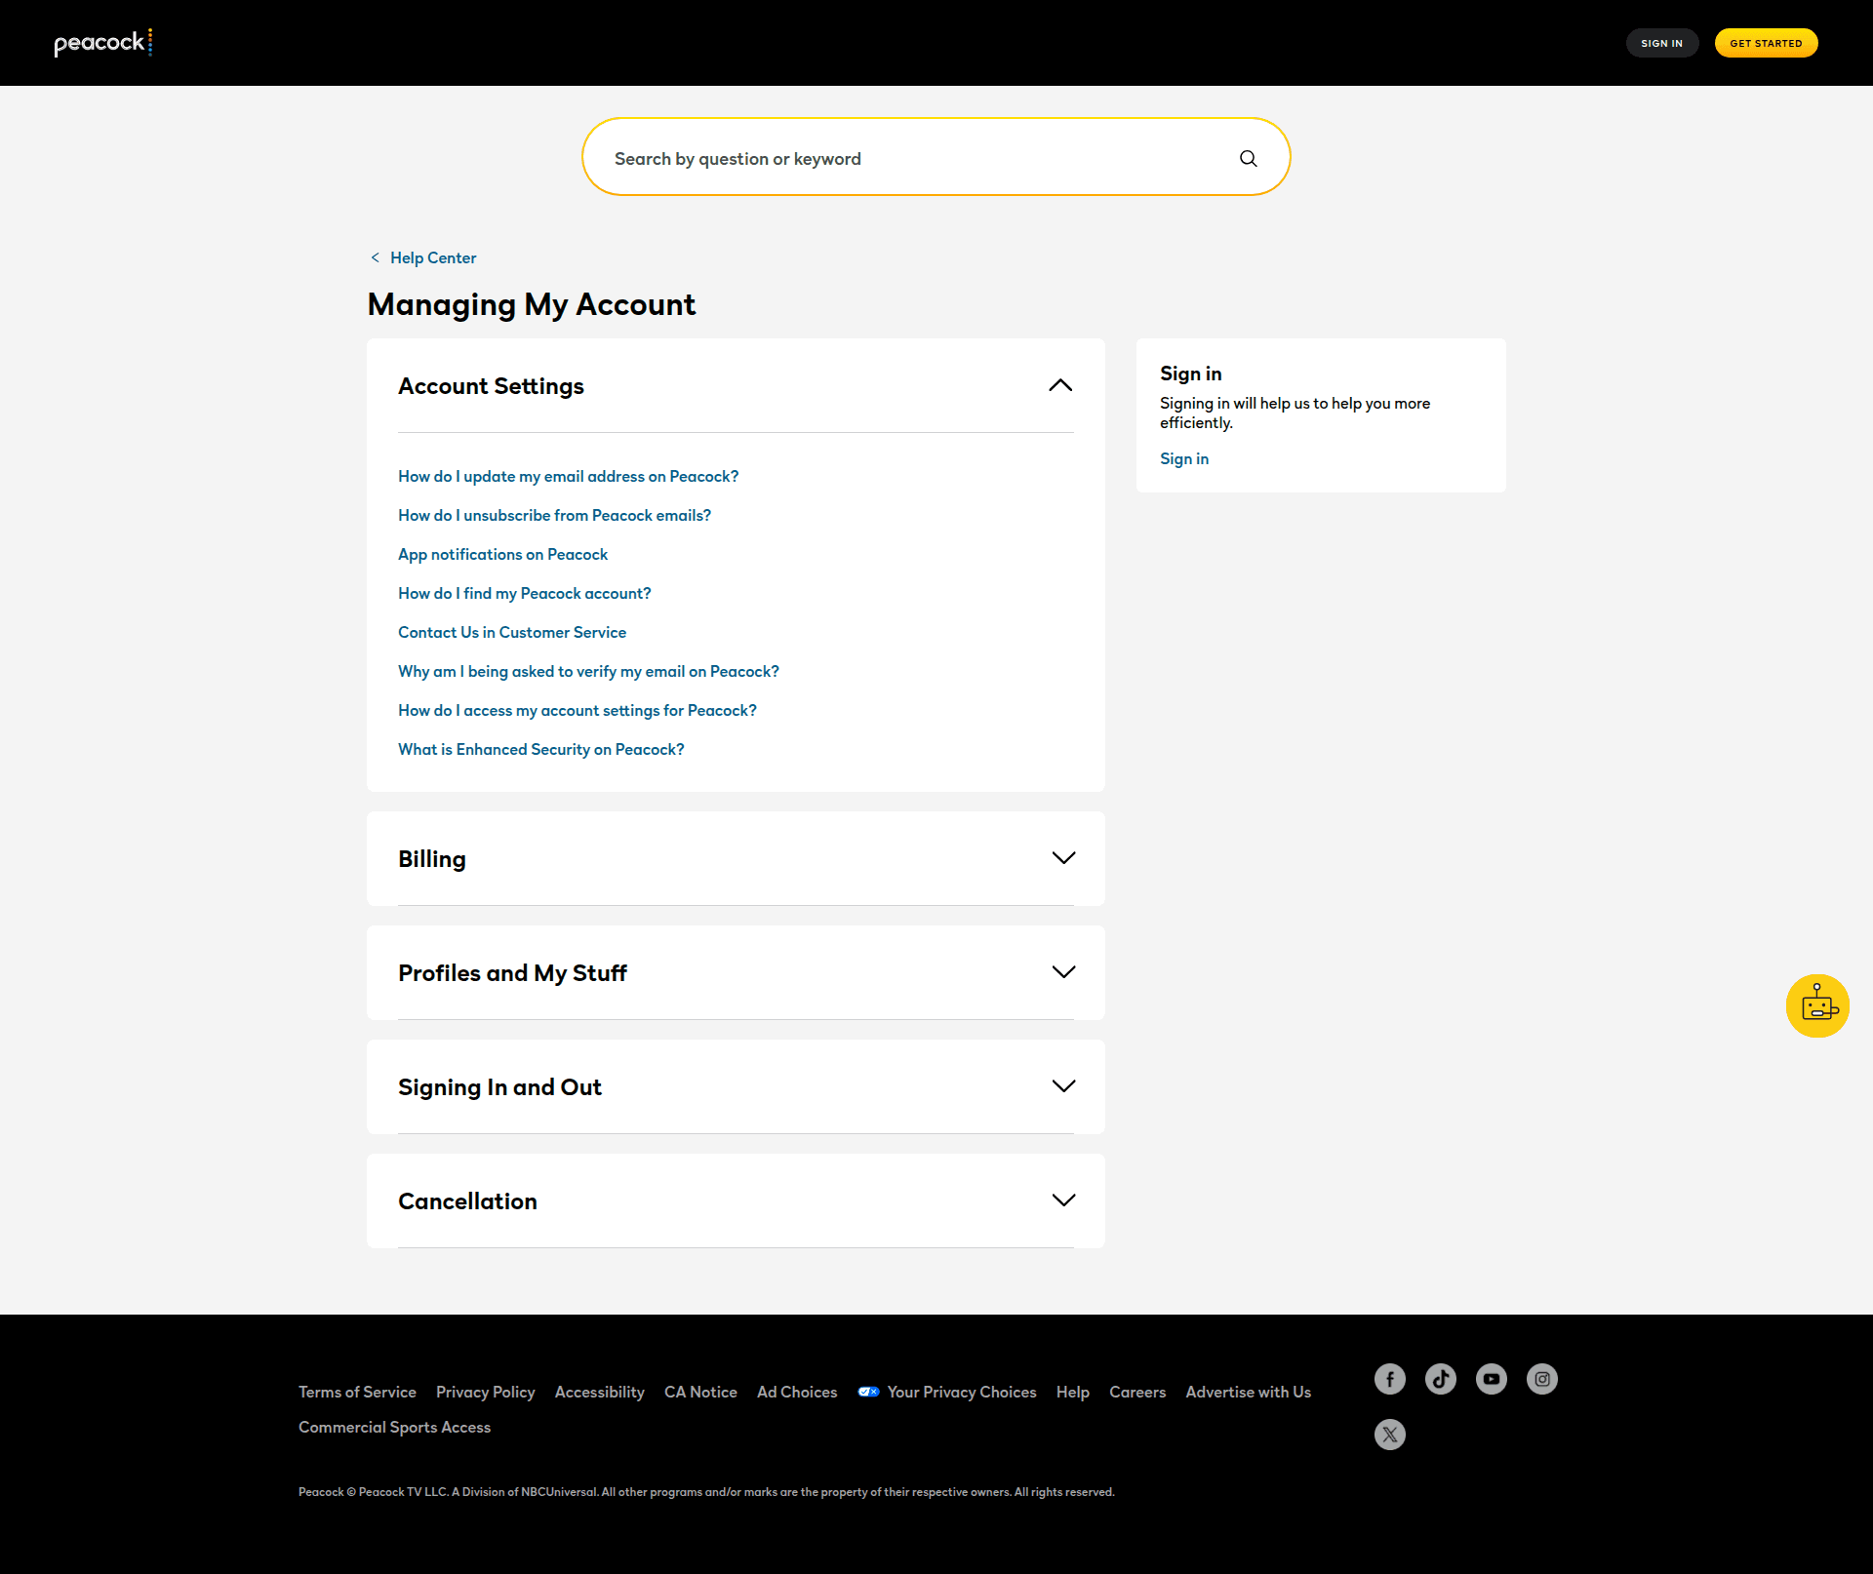Open CA Notice footer link

[700, 1392]
